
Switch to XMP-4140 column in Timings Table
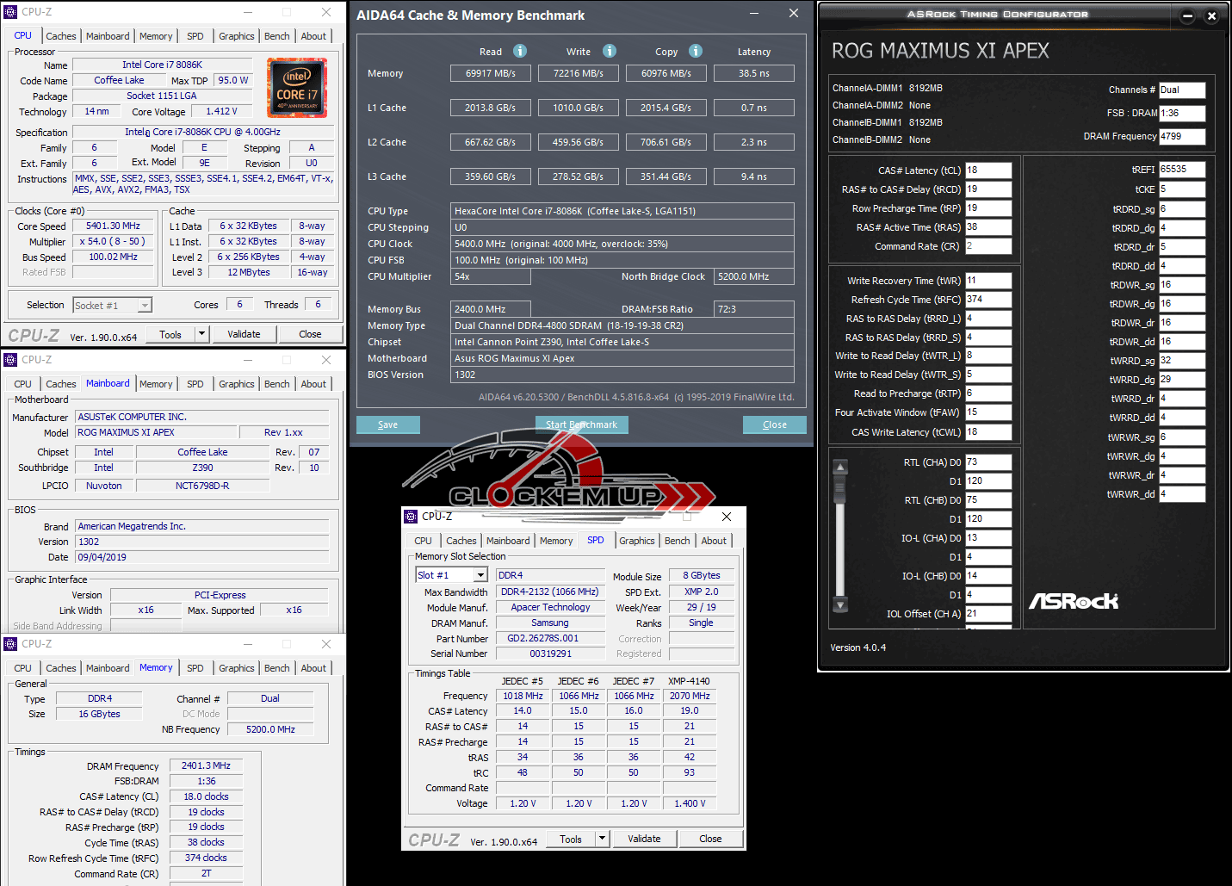689,681
